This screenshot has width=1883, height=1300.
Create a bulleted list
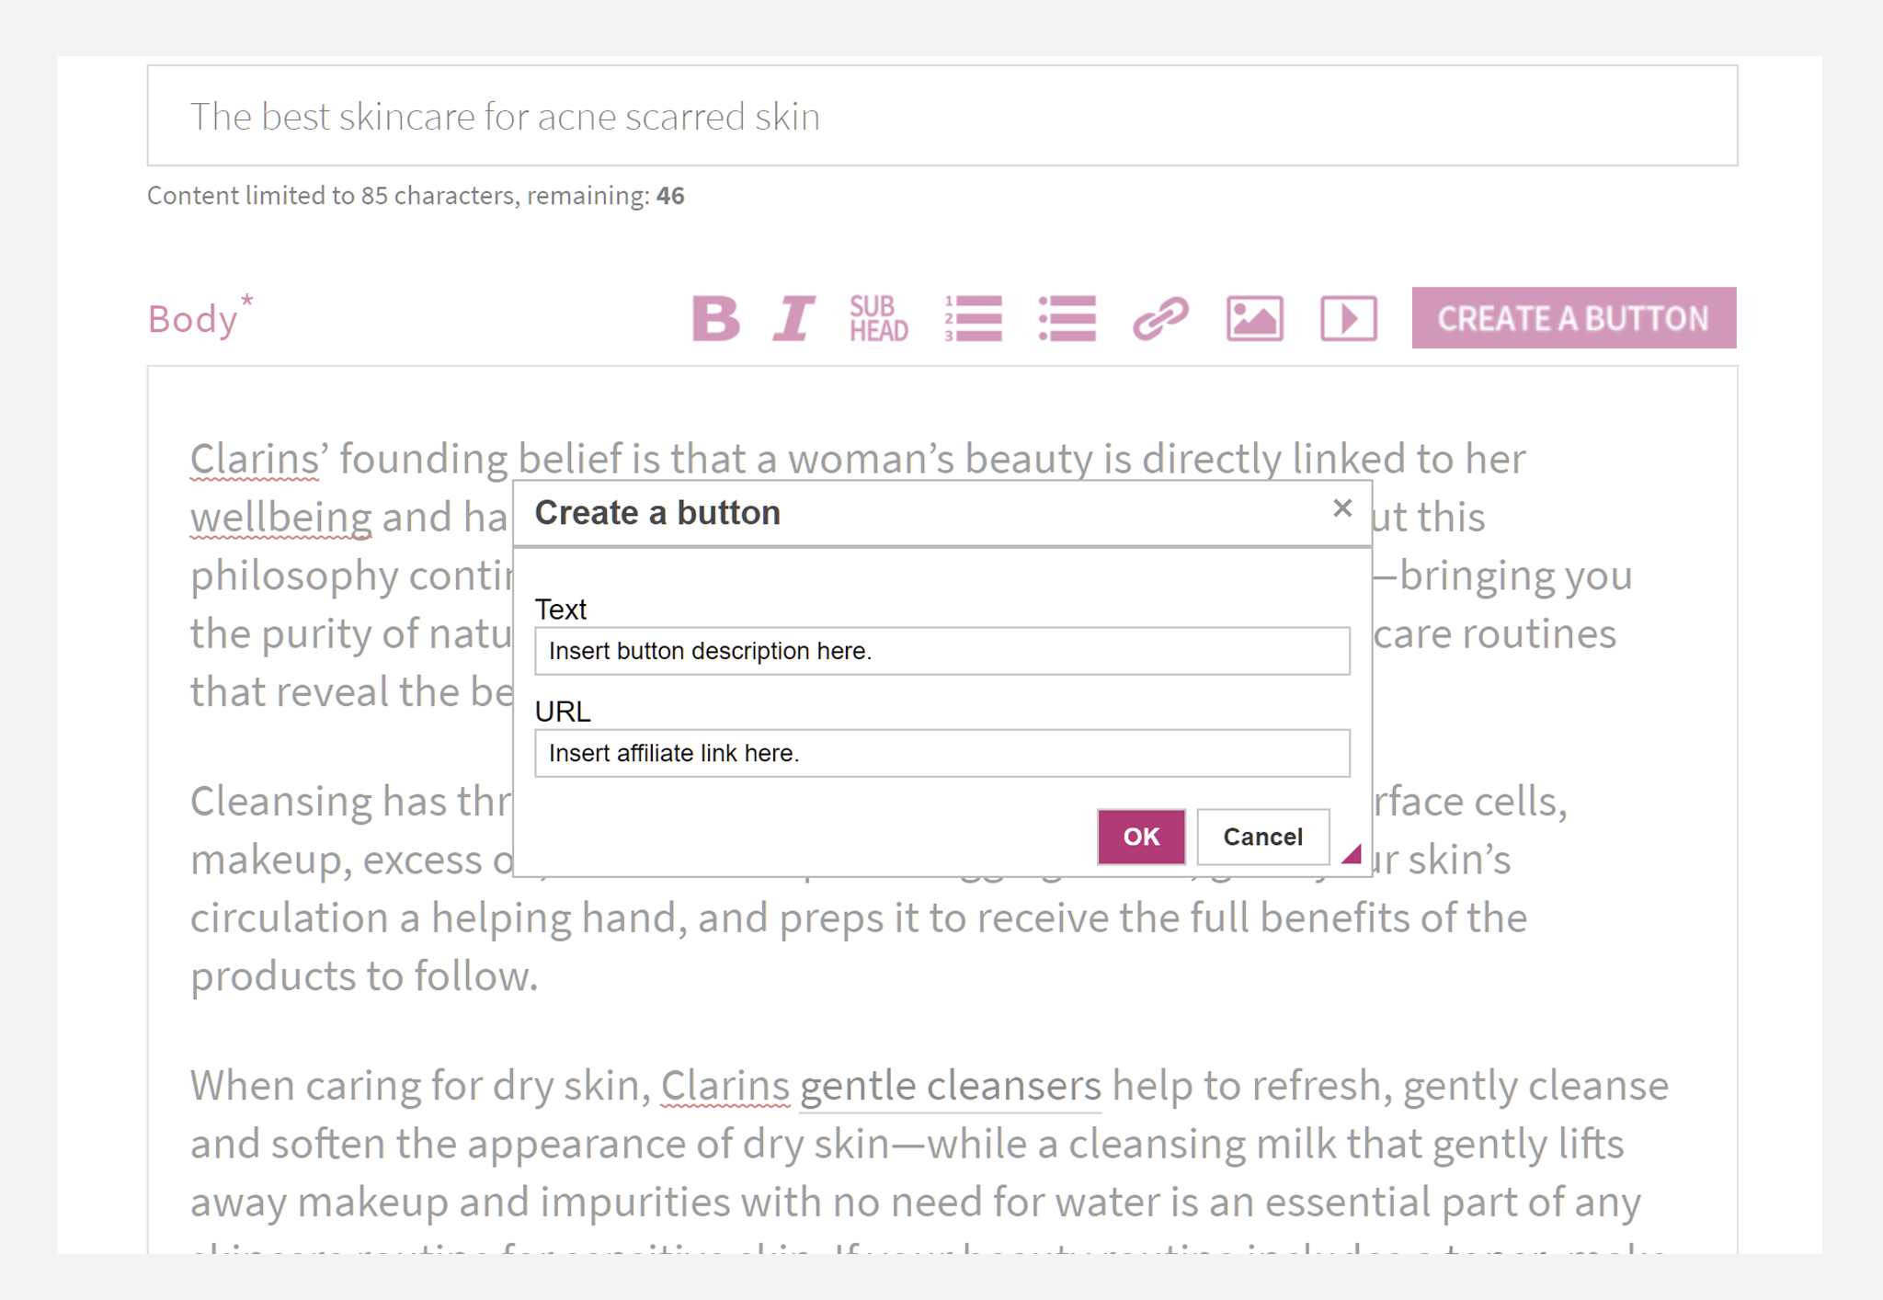point(1067,318)
